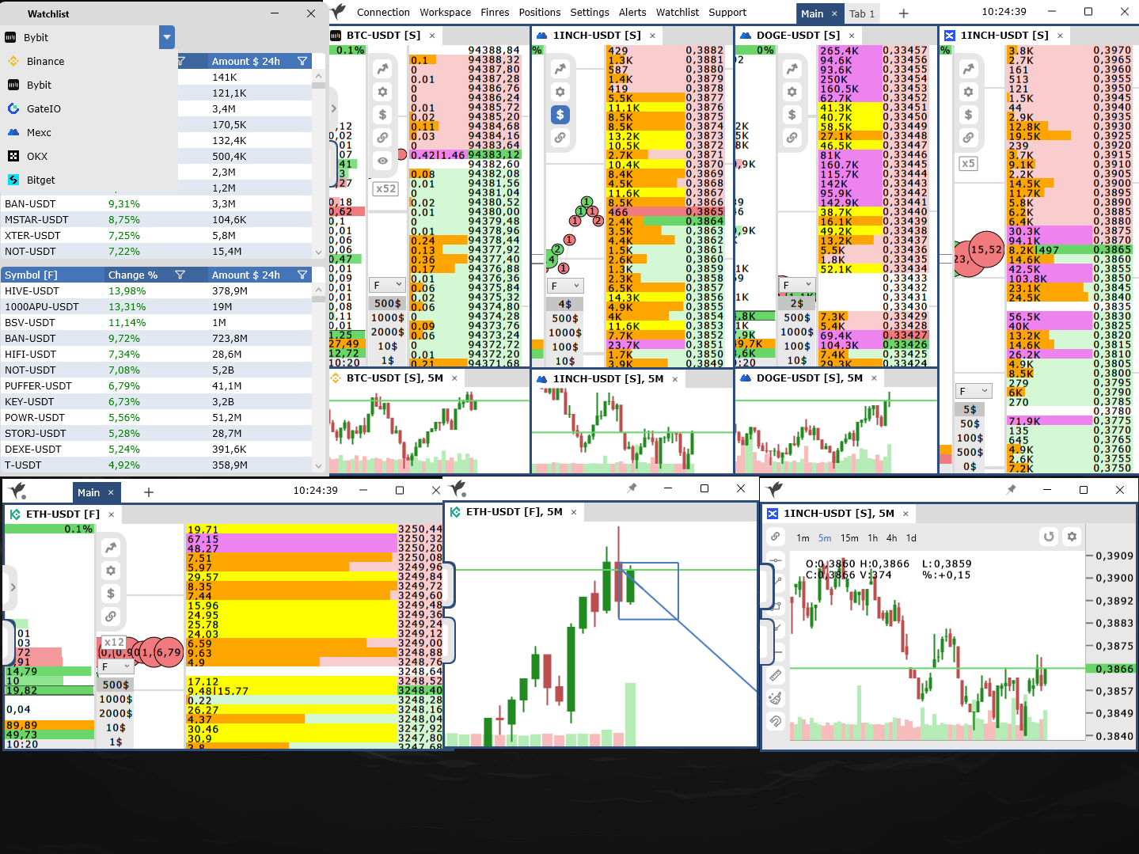Expand side panel arrow in ETH-USDT window
Screen dimensions: 1139x854
[13, 587]
